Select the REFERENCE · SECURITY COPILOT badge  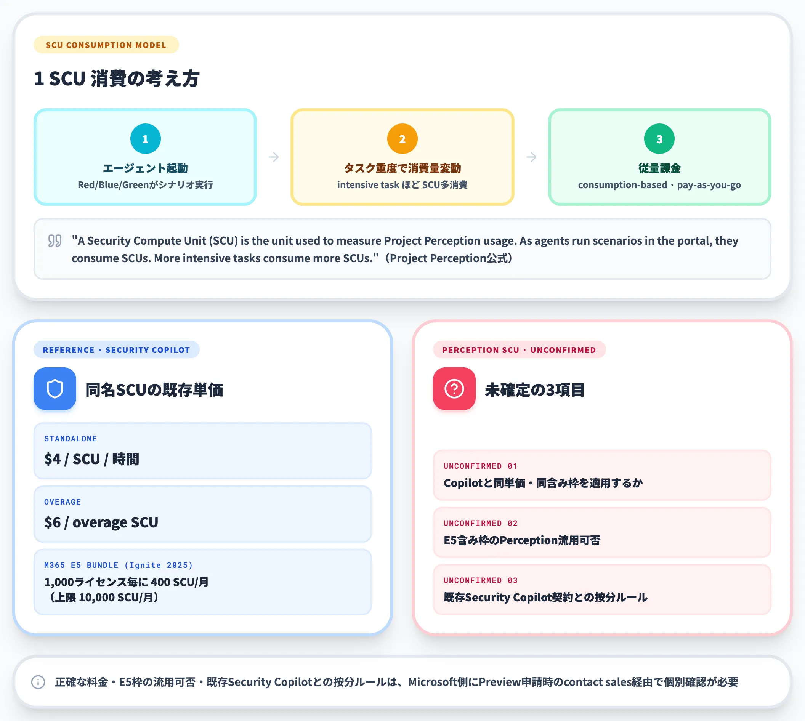117,350
